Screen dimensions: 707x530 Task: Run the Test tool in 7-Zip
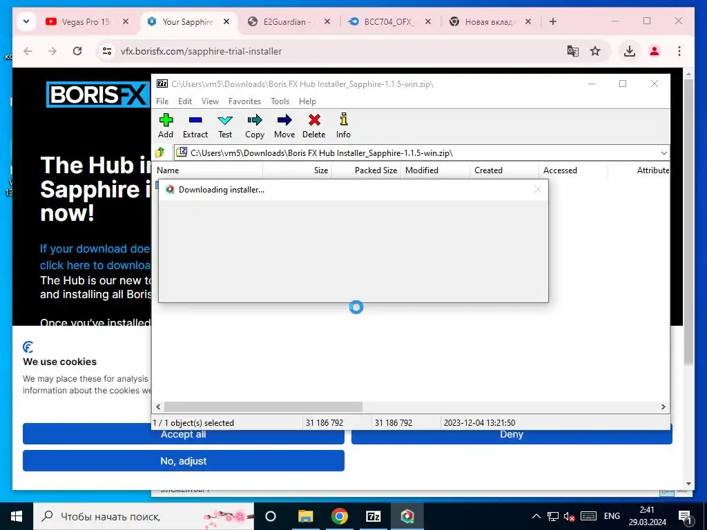pos(224,126)
